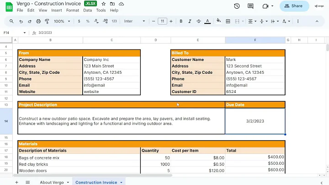This screenshot has width=329, height=185.
Task: Open the text color picker
Action: click(x=207, y=21)
